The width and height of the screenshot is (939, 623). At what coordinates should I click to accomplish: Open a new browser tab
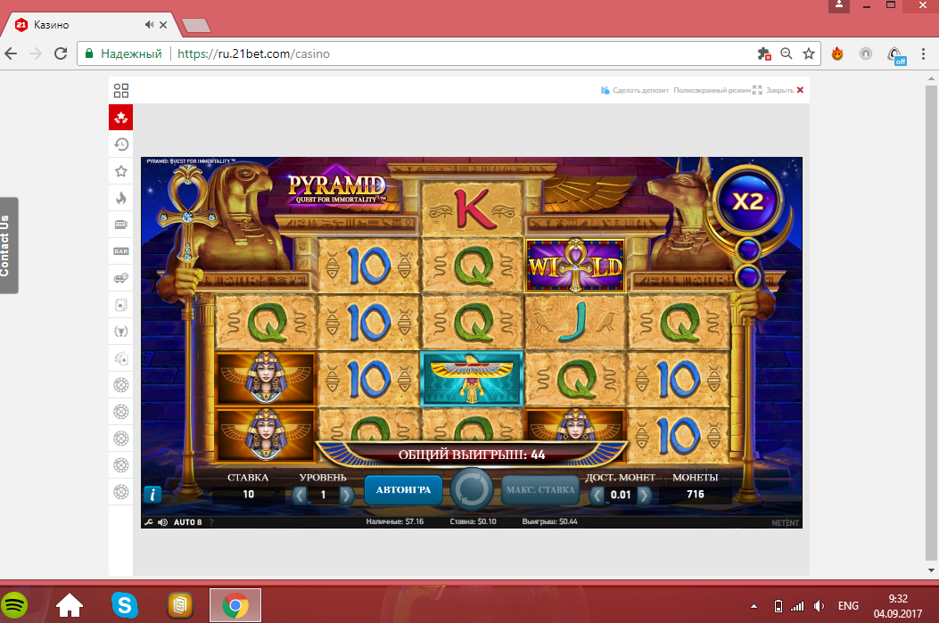pyautogui.click(x=196, y=25)
